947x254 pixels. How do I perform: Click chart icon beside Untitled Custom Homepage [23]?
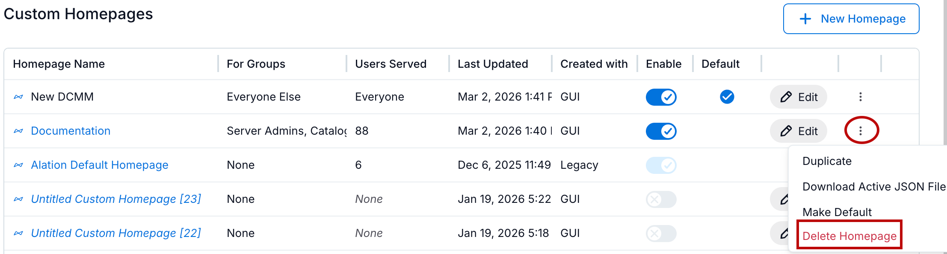(18, 199)
